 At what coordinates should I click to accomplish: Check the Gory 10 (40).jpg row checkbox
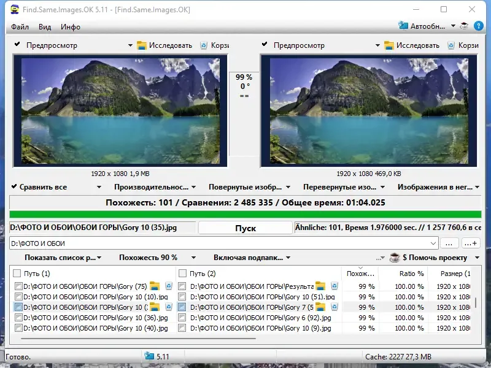(x=18, y=328)
